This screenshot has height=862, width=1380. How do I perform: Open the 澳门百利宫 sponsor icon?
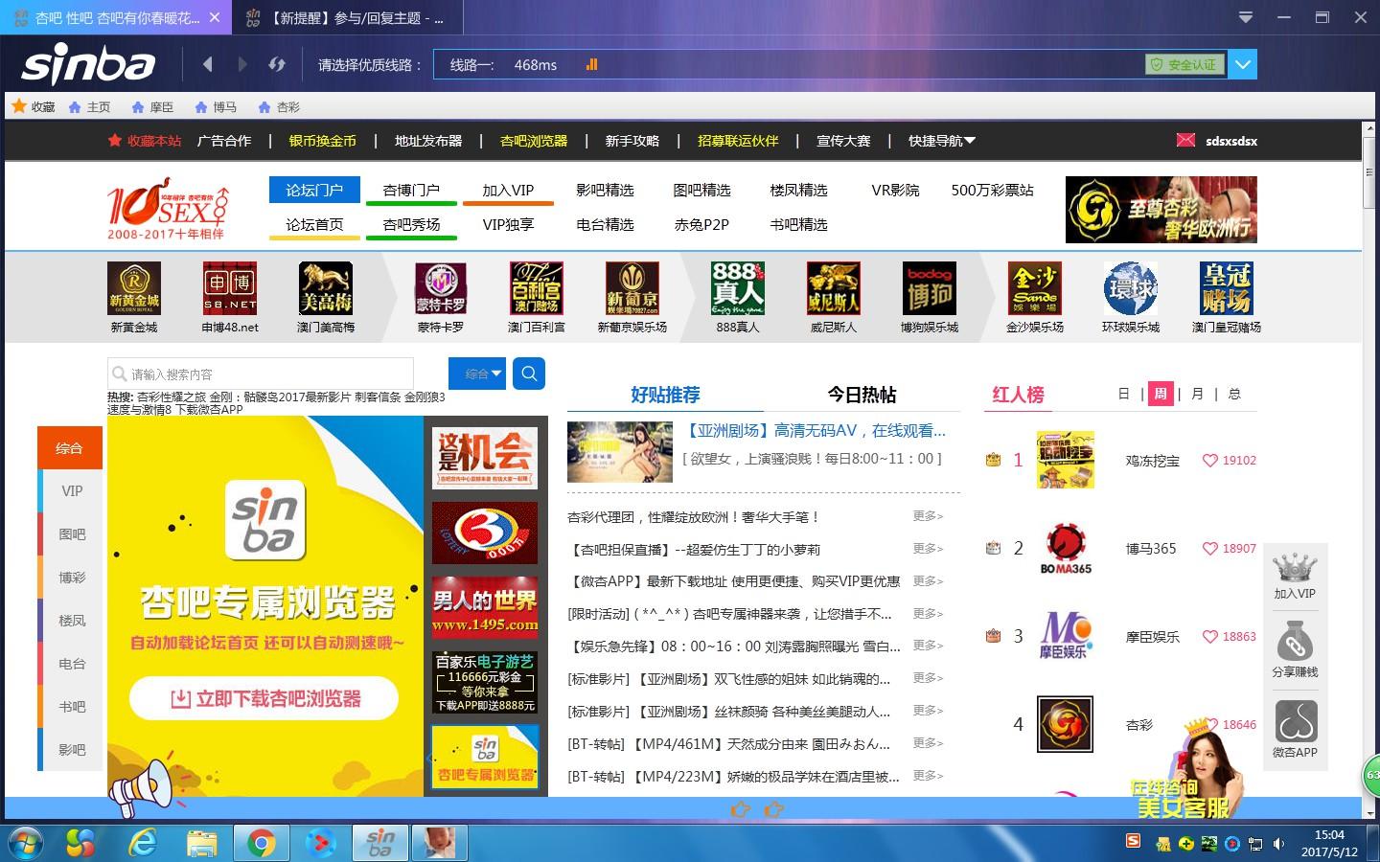[537, 288]
